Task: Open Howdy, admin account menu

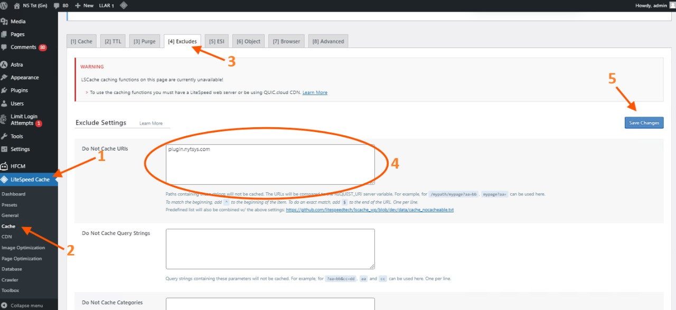Action: 651,5
